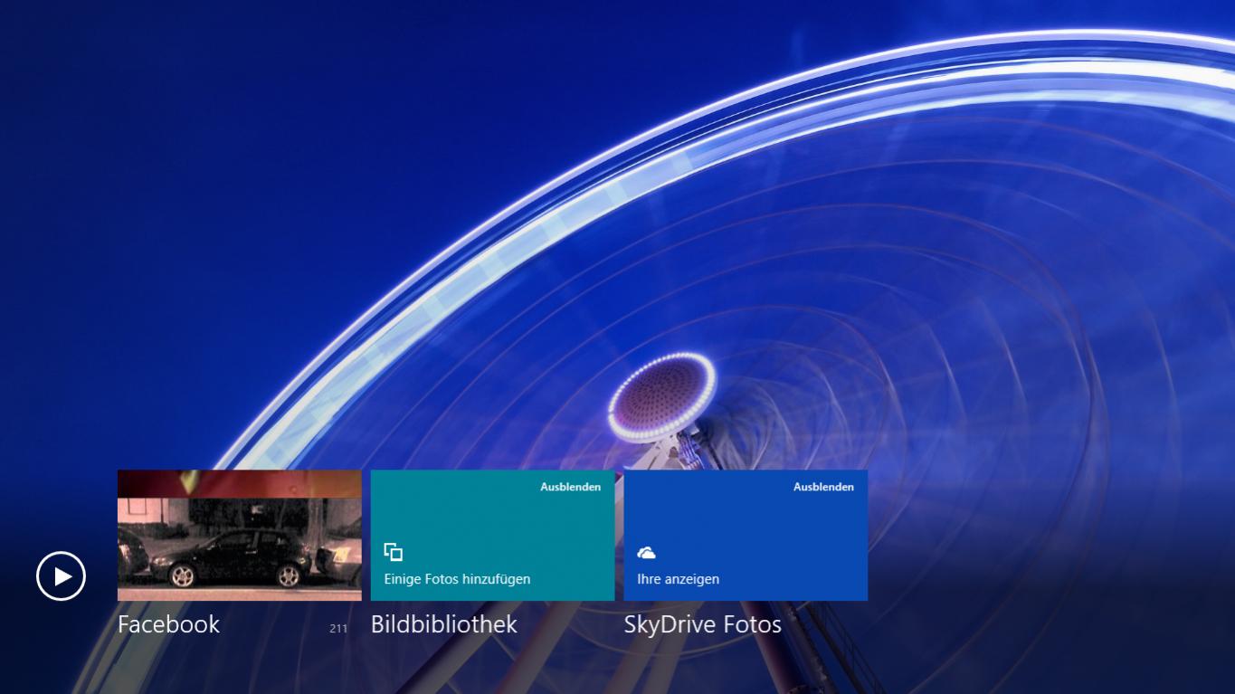Screen dimensions: 1235x694
Task: Start the slideshow with the play button
Action: point(61,576)
